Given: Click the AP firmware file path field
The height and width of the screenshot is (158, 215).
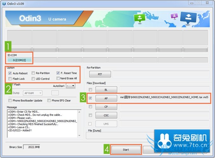Looking at the screenshot, I should point(165,98).
